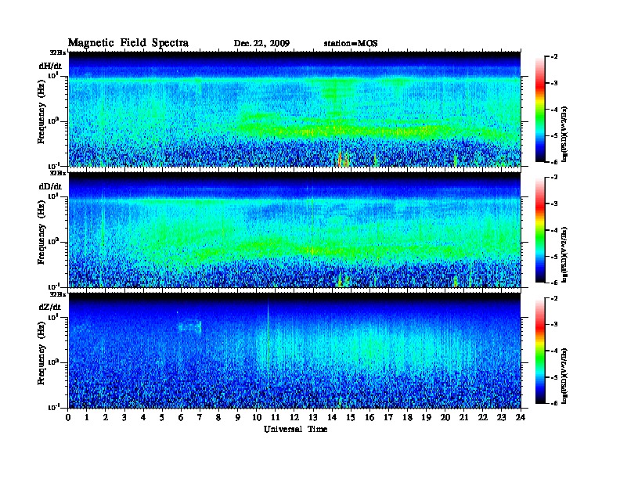This screenshot has height=479, width=620.
Task: Click '-2' on dD/dt color scale
Action: tap(554, 178)
